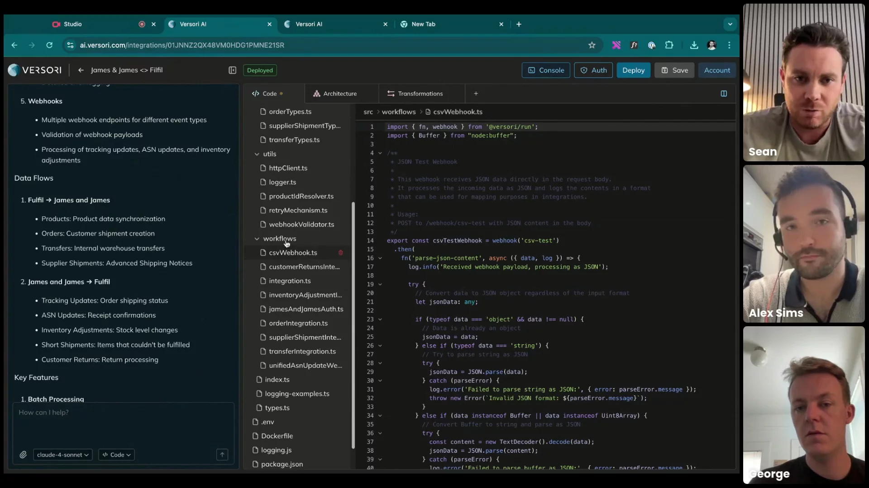Viewport: 869px width, 488px height.
Task: Open jamesAndJamesAuth.ts file
Action: [306, 309]
